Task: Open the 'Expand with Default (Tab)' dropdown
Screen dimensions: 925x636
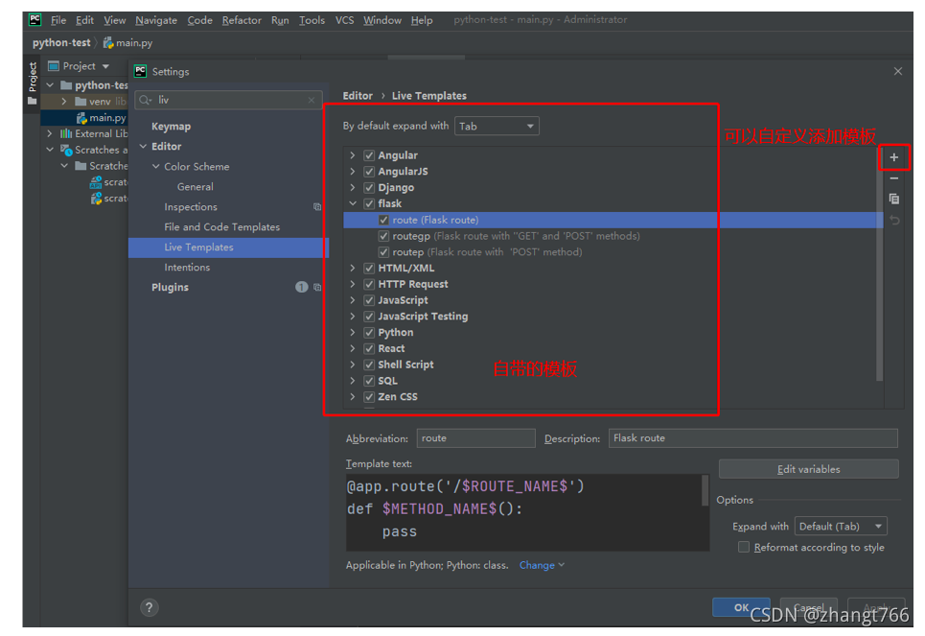Action: (841, 526)
